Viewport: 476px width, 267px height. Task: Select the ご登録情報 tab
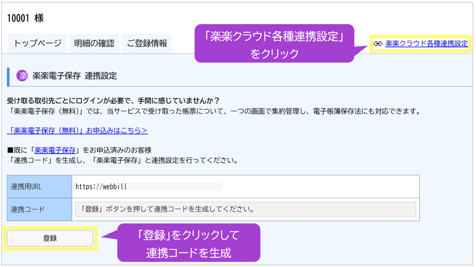pos(147,44)
